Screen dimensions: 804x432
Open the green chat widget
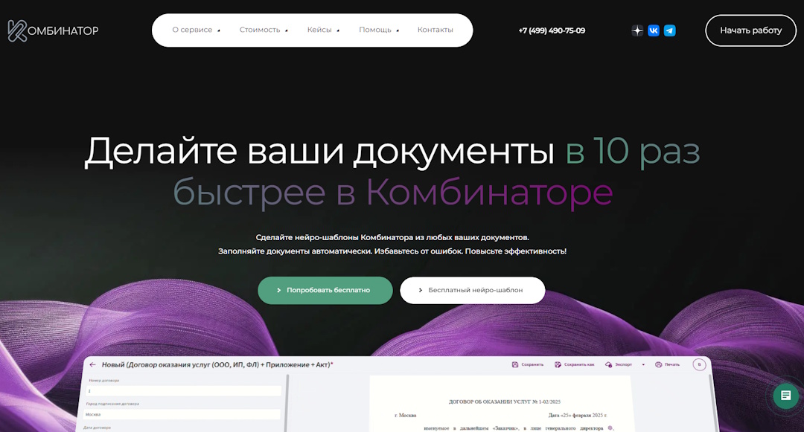(x=785, y=396)
